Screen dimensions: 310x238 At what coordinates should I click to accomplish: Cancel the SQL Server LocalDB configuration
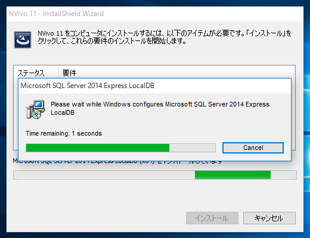tap(253, 148)
